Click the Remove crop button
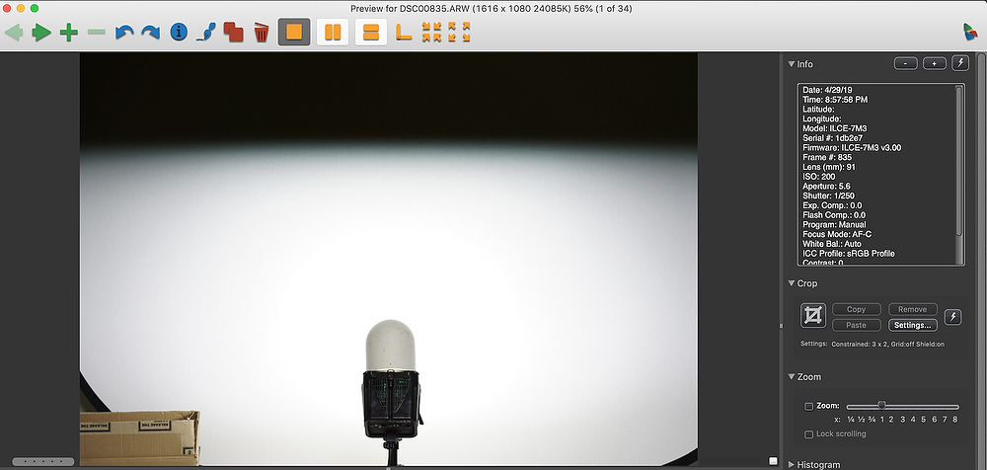987x470 pixels. [913, 309]
